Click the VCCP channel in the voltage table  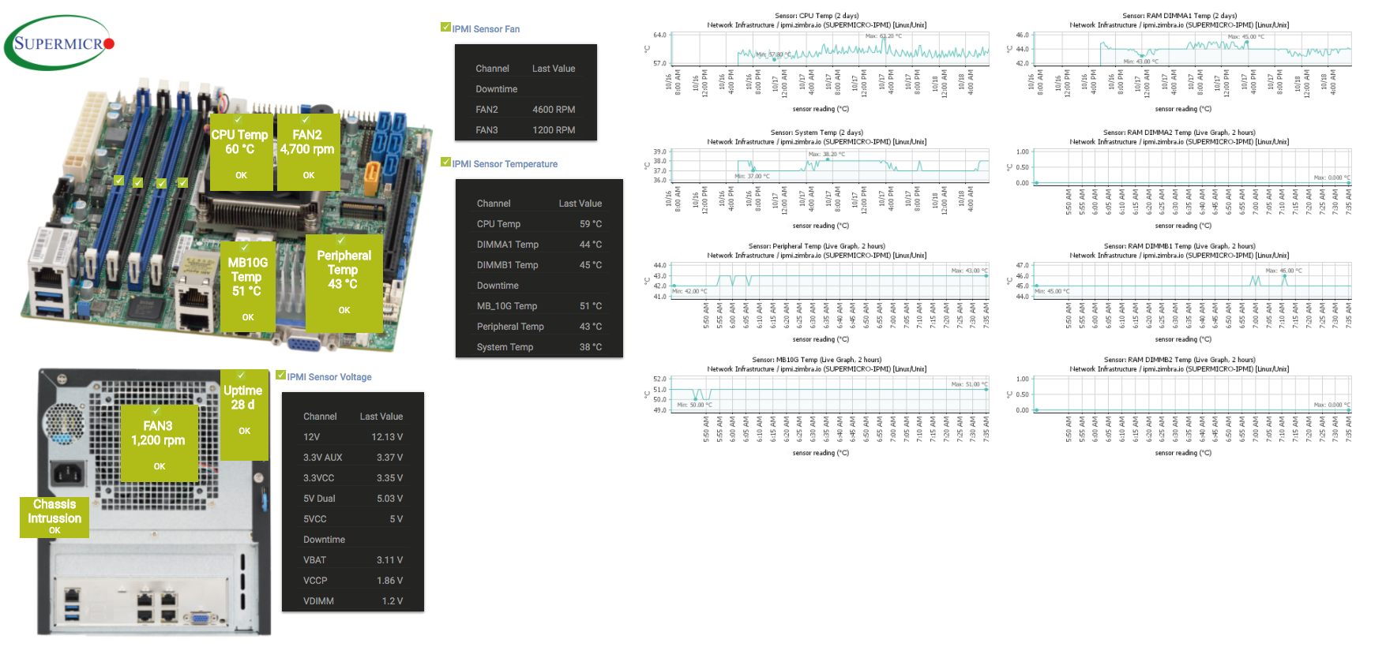click(315, 581)
